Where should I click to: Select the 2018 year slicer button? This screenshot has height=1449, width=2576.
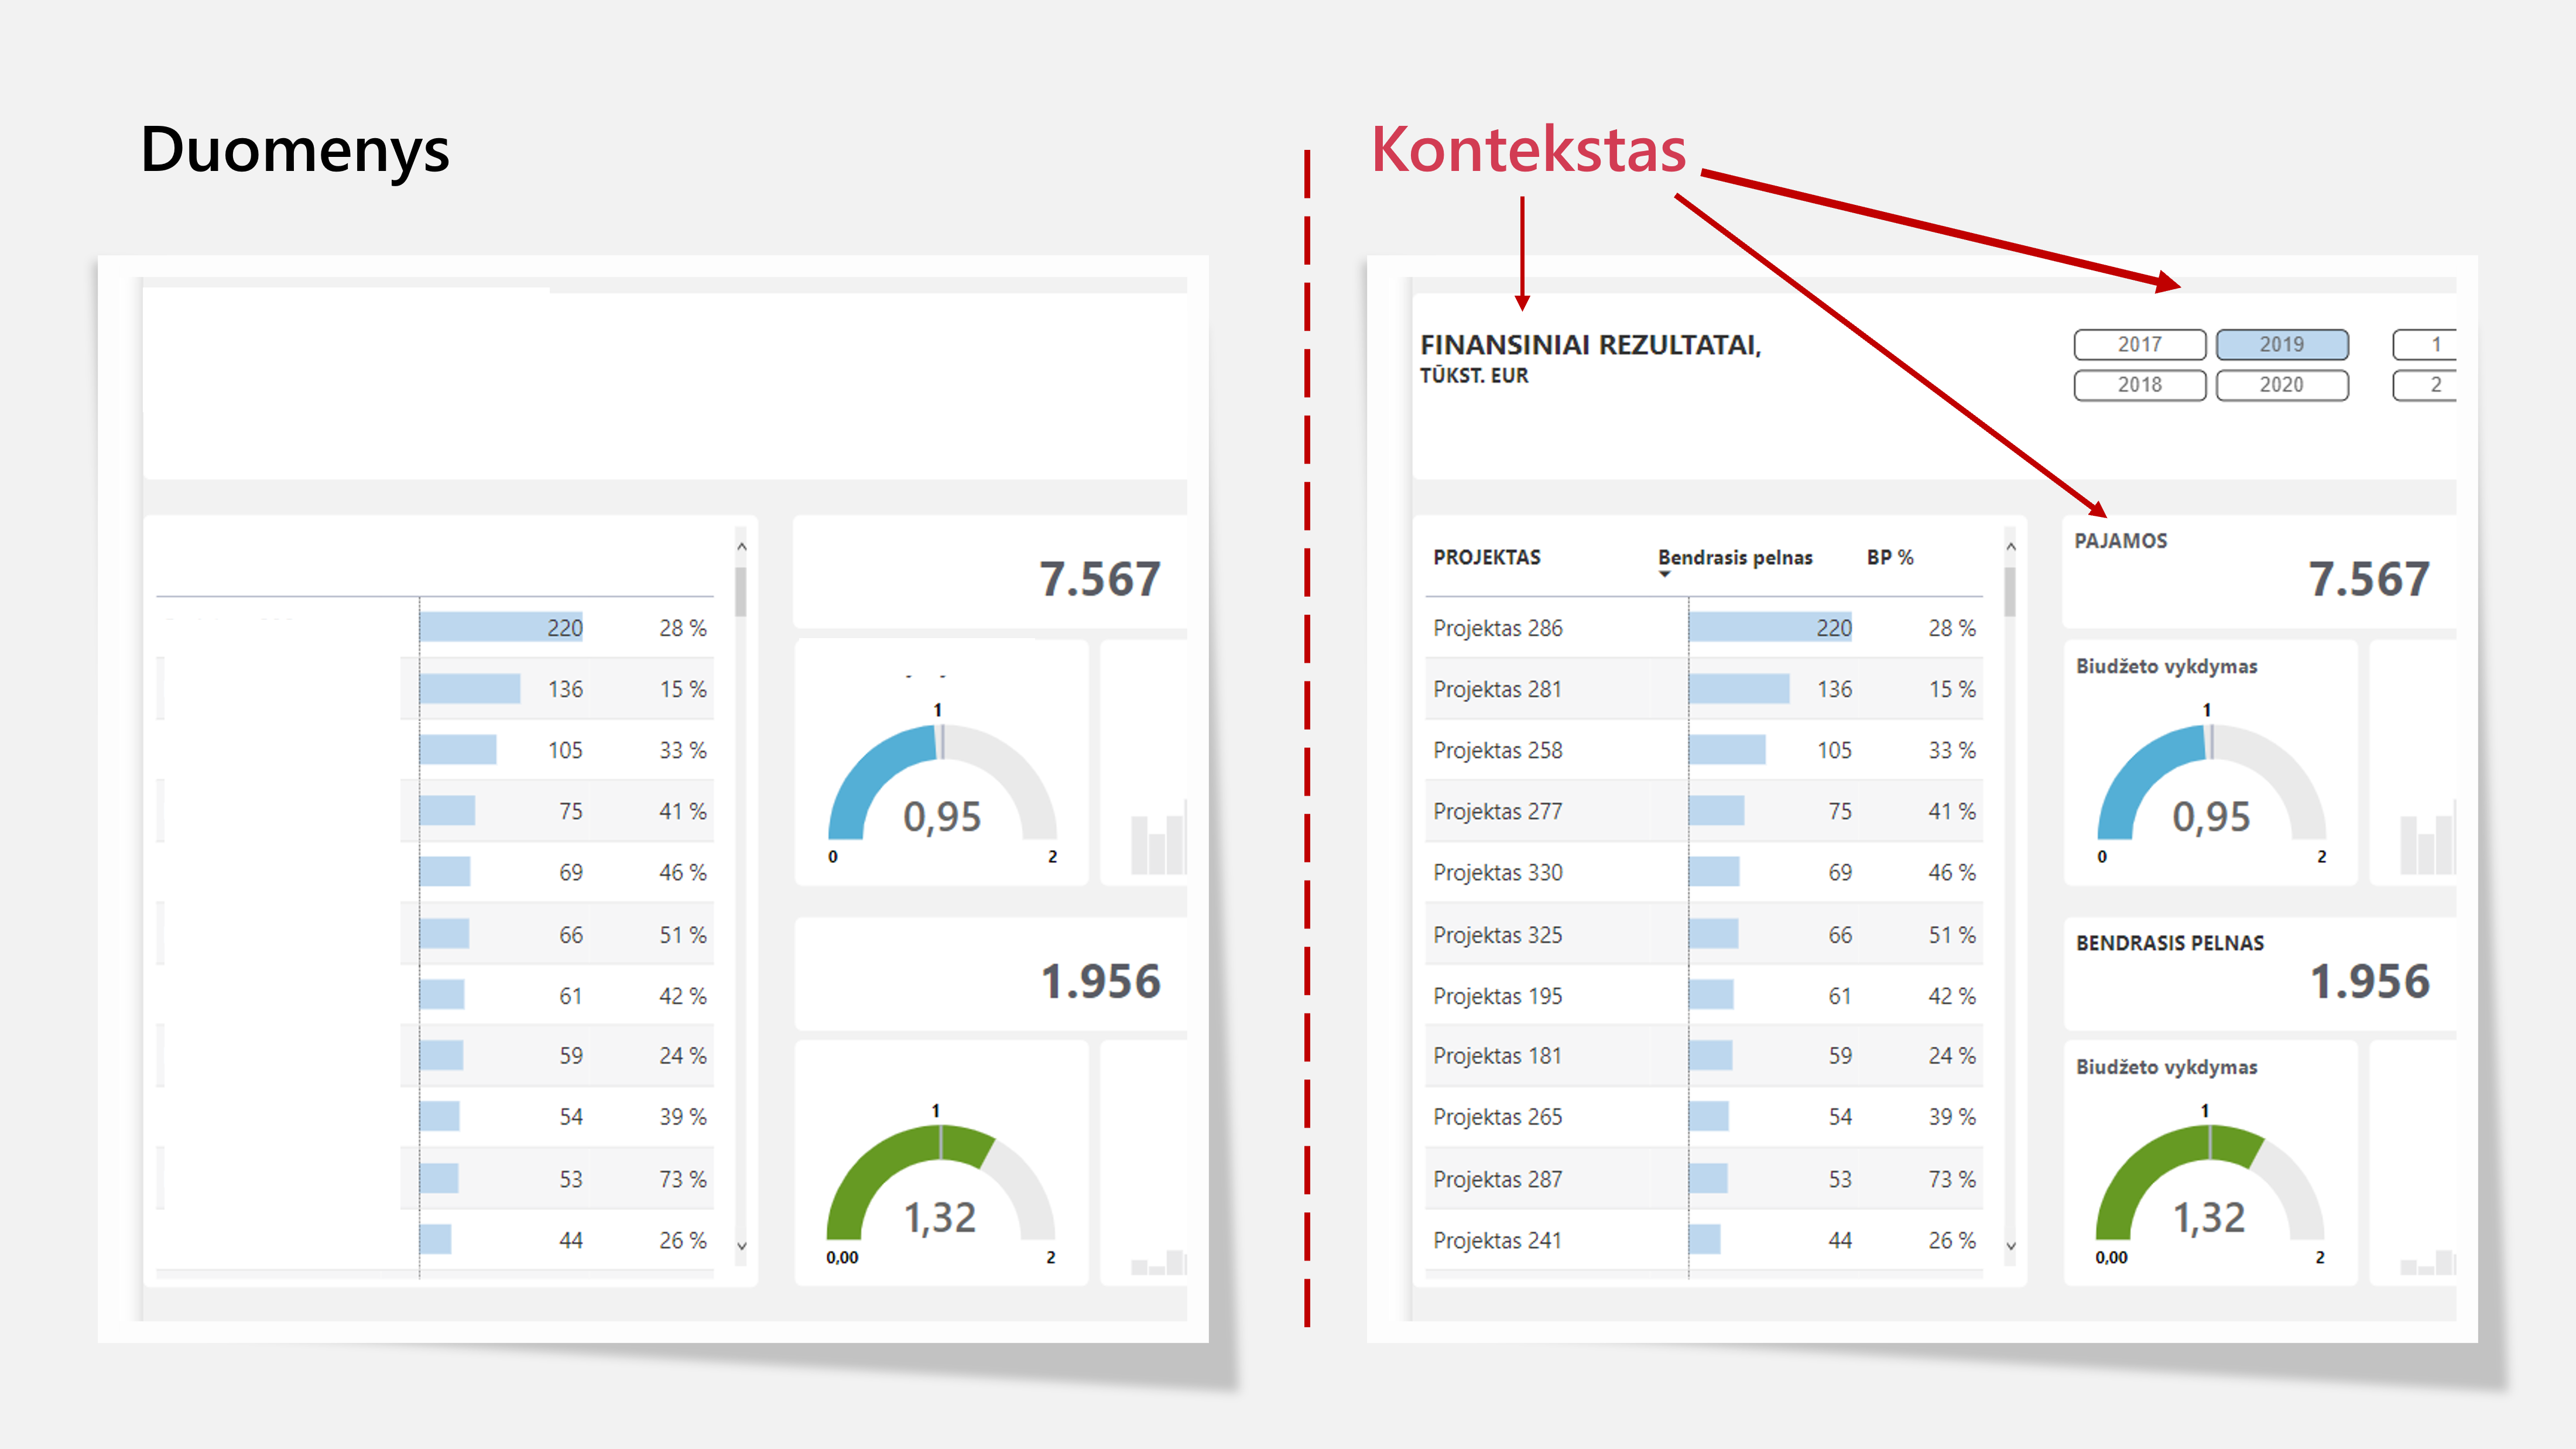(2139, 385)
